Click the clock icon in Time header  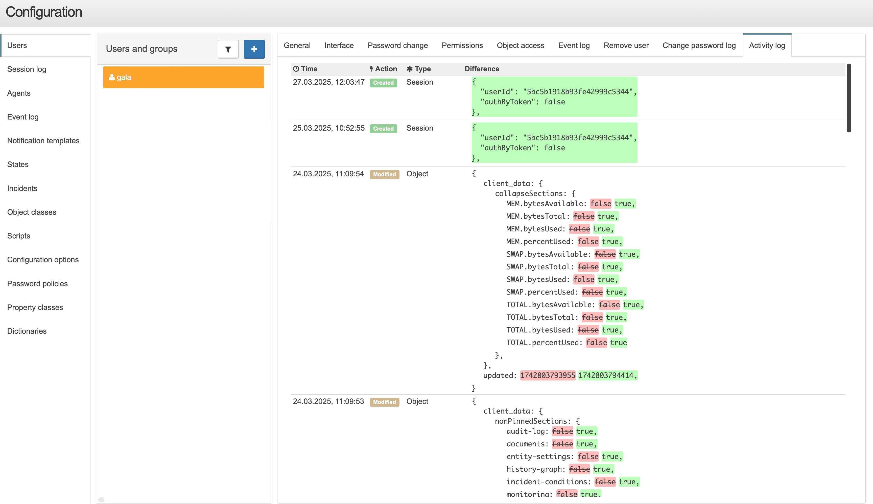tap(296, 69)
